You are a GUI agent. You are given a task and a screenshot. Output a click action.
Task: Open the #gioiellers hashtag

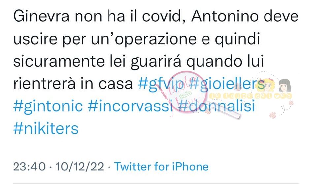pos(227,84)
